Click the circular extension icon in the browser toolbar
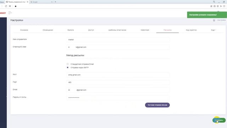The height and width of the screenshot is (128, 227). coord(218,6)
